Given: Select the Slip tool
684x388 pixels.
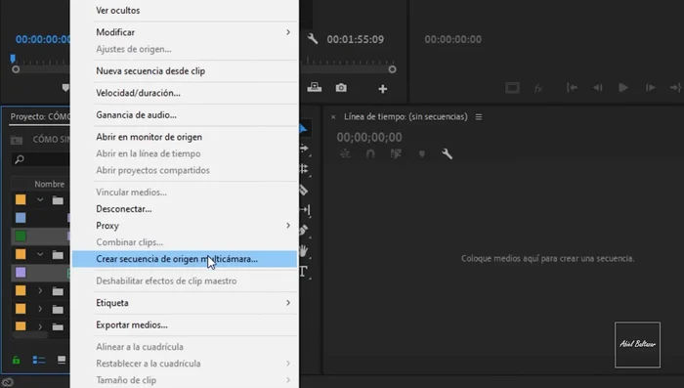Looking at the screenshot, I should (305, 210).
